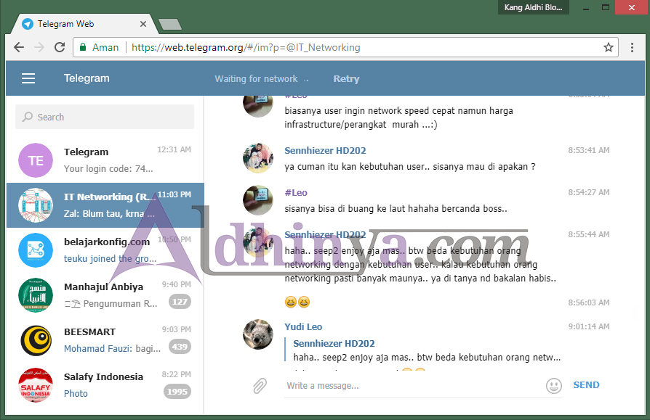The width and height of the screenshot is (650, 420).
Task: Click the browser forward arrow
Action: pos(39,47)
